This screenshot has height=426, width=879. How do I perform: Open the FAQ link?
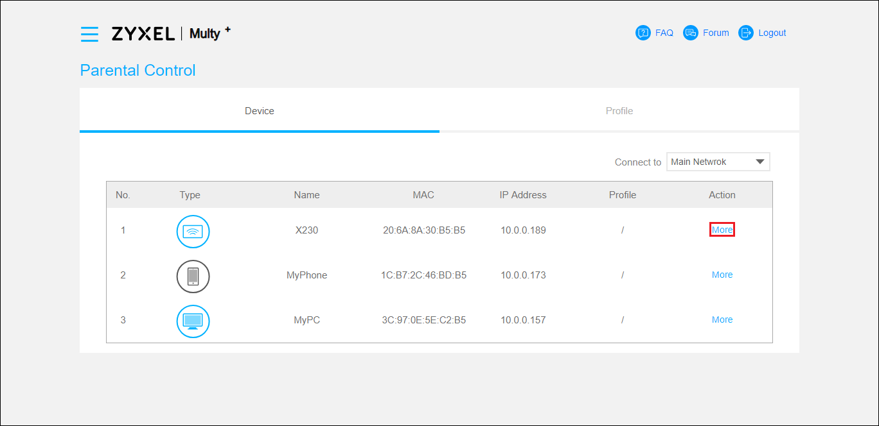(664, 33)
